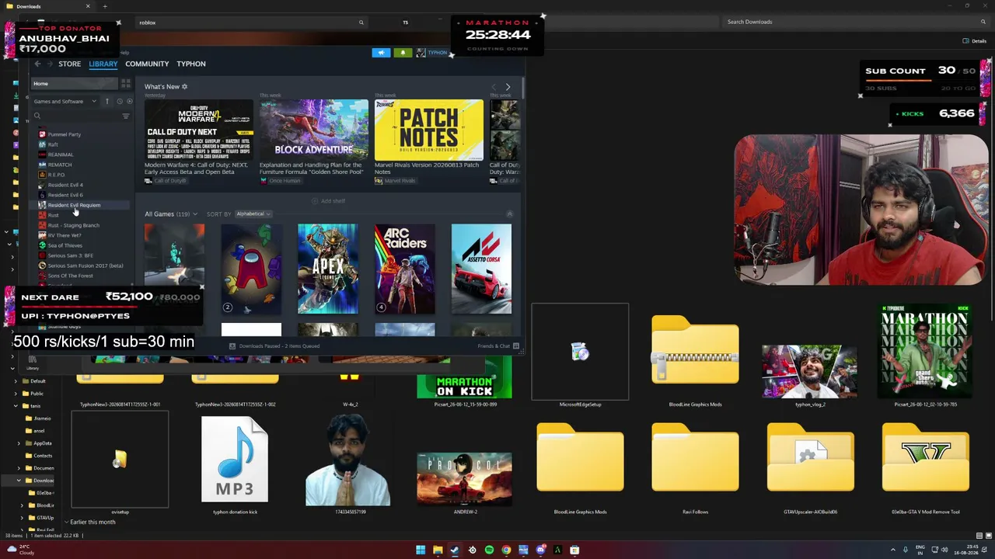This screenshot has width=995, height=559.
Task: Open What's New settings gear
Action: point(184,87)
